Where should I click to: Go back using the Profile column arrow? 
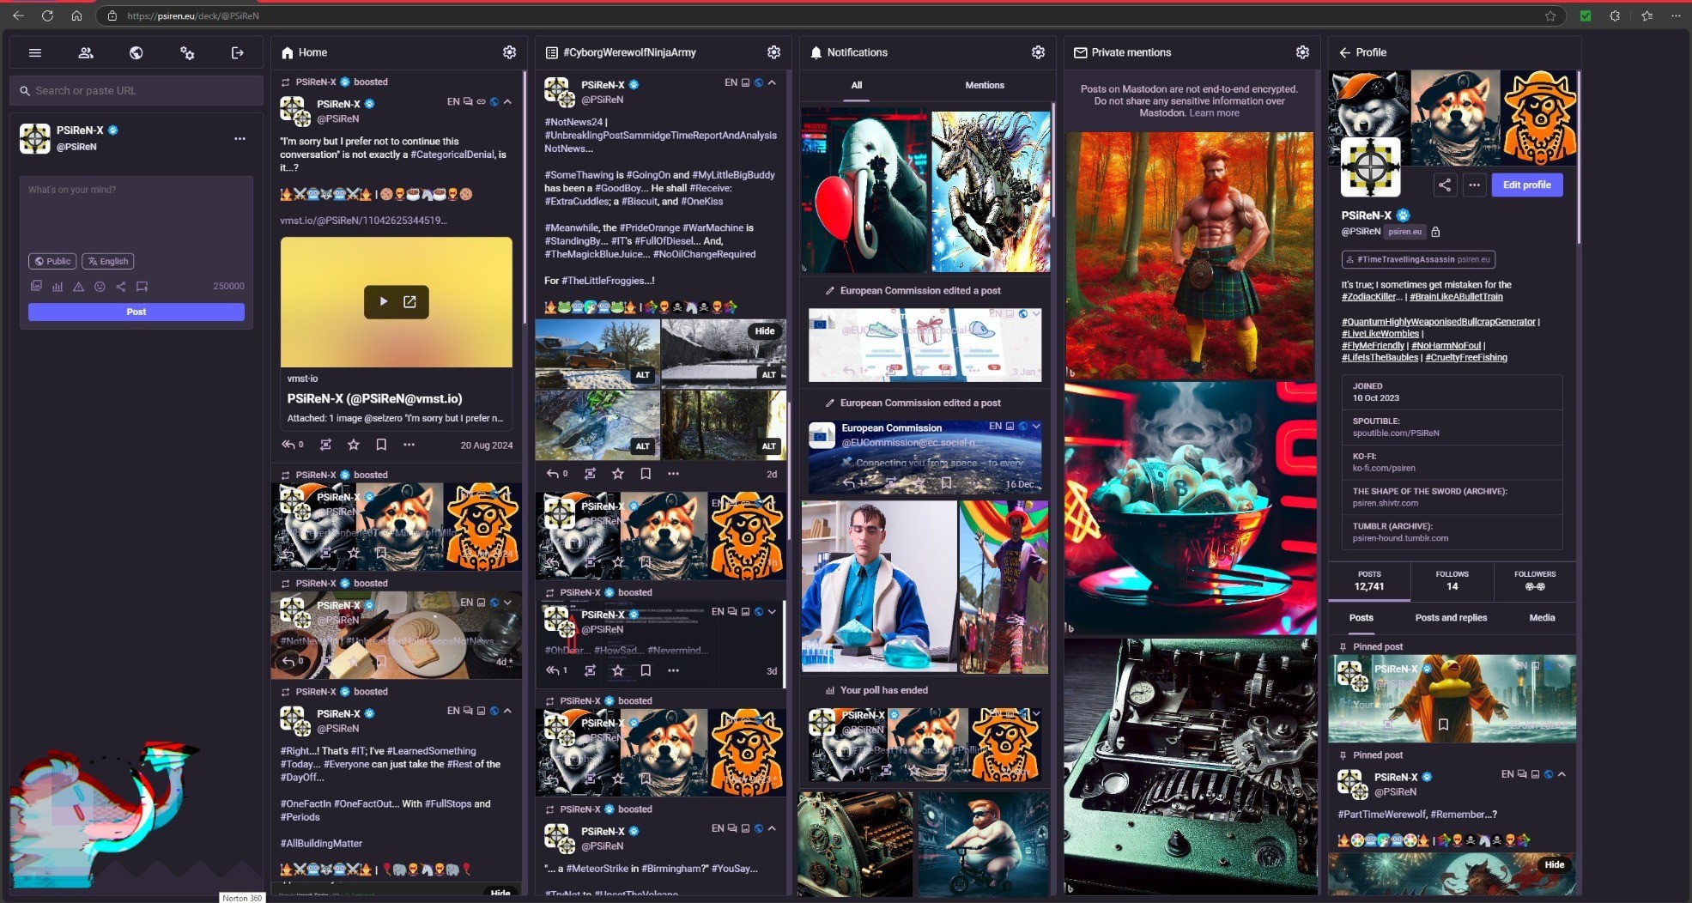tap(1344, 52)
